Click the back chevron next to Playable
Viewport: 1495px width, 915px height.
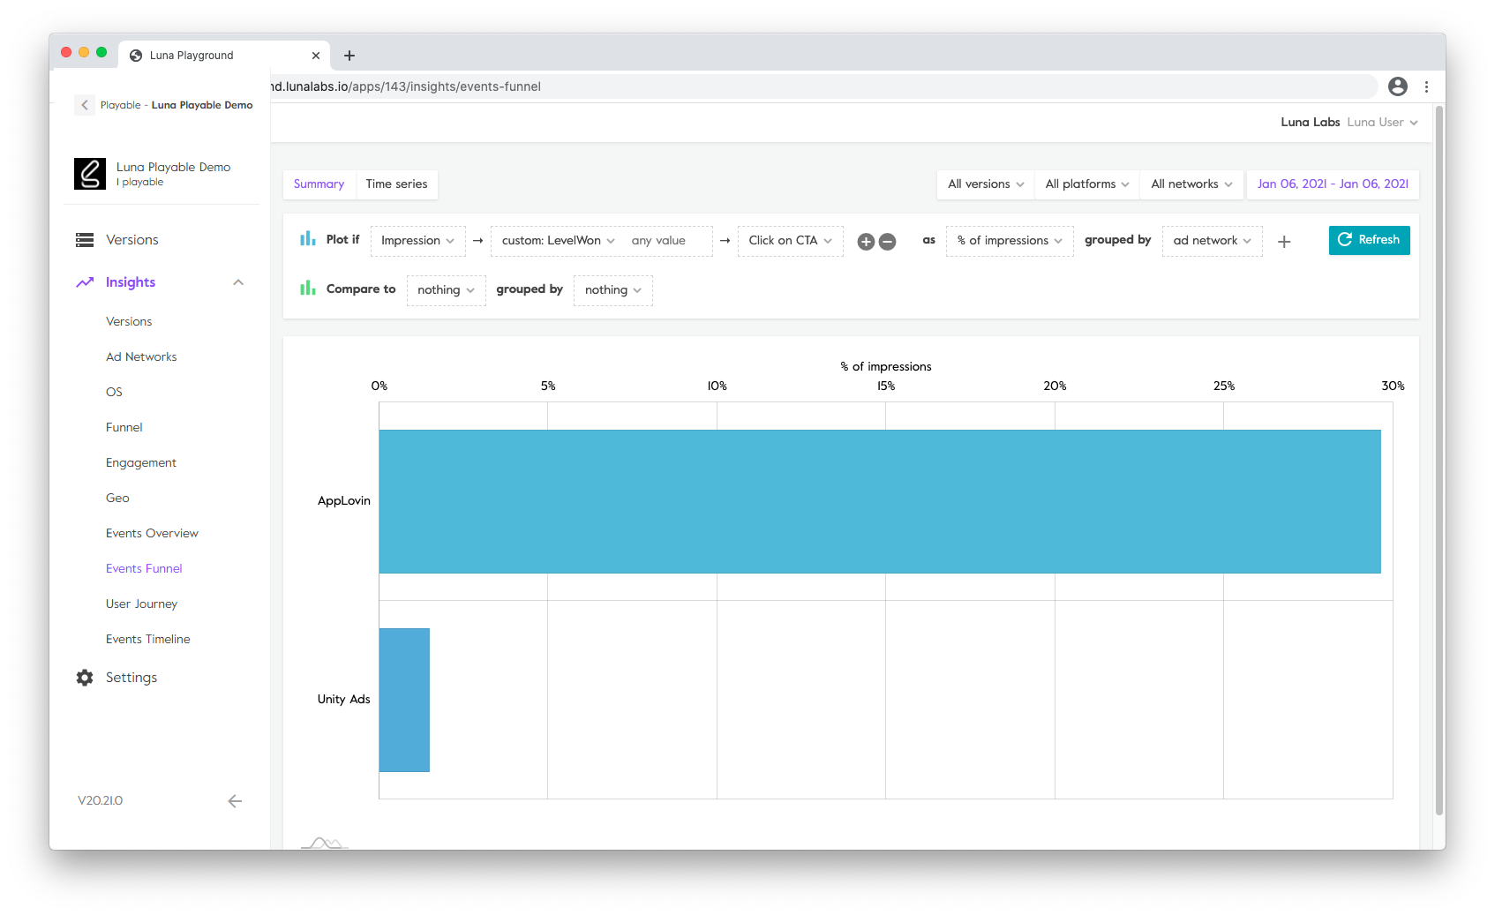85,105
